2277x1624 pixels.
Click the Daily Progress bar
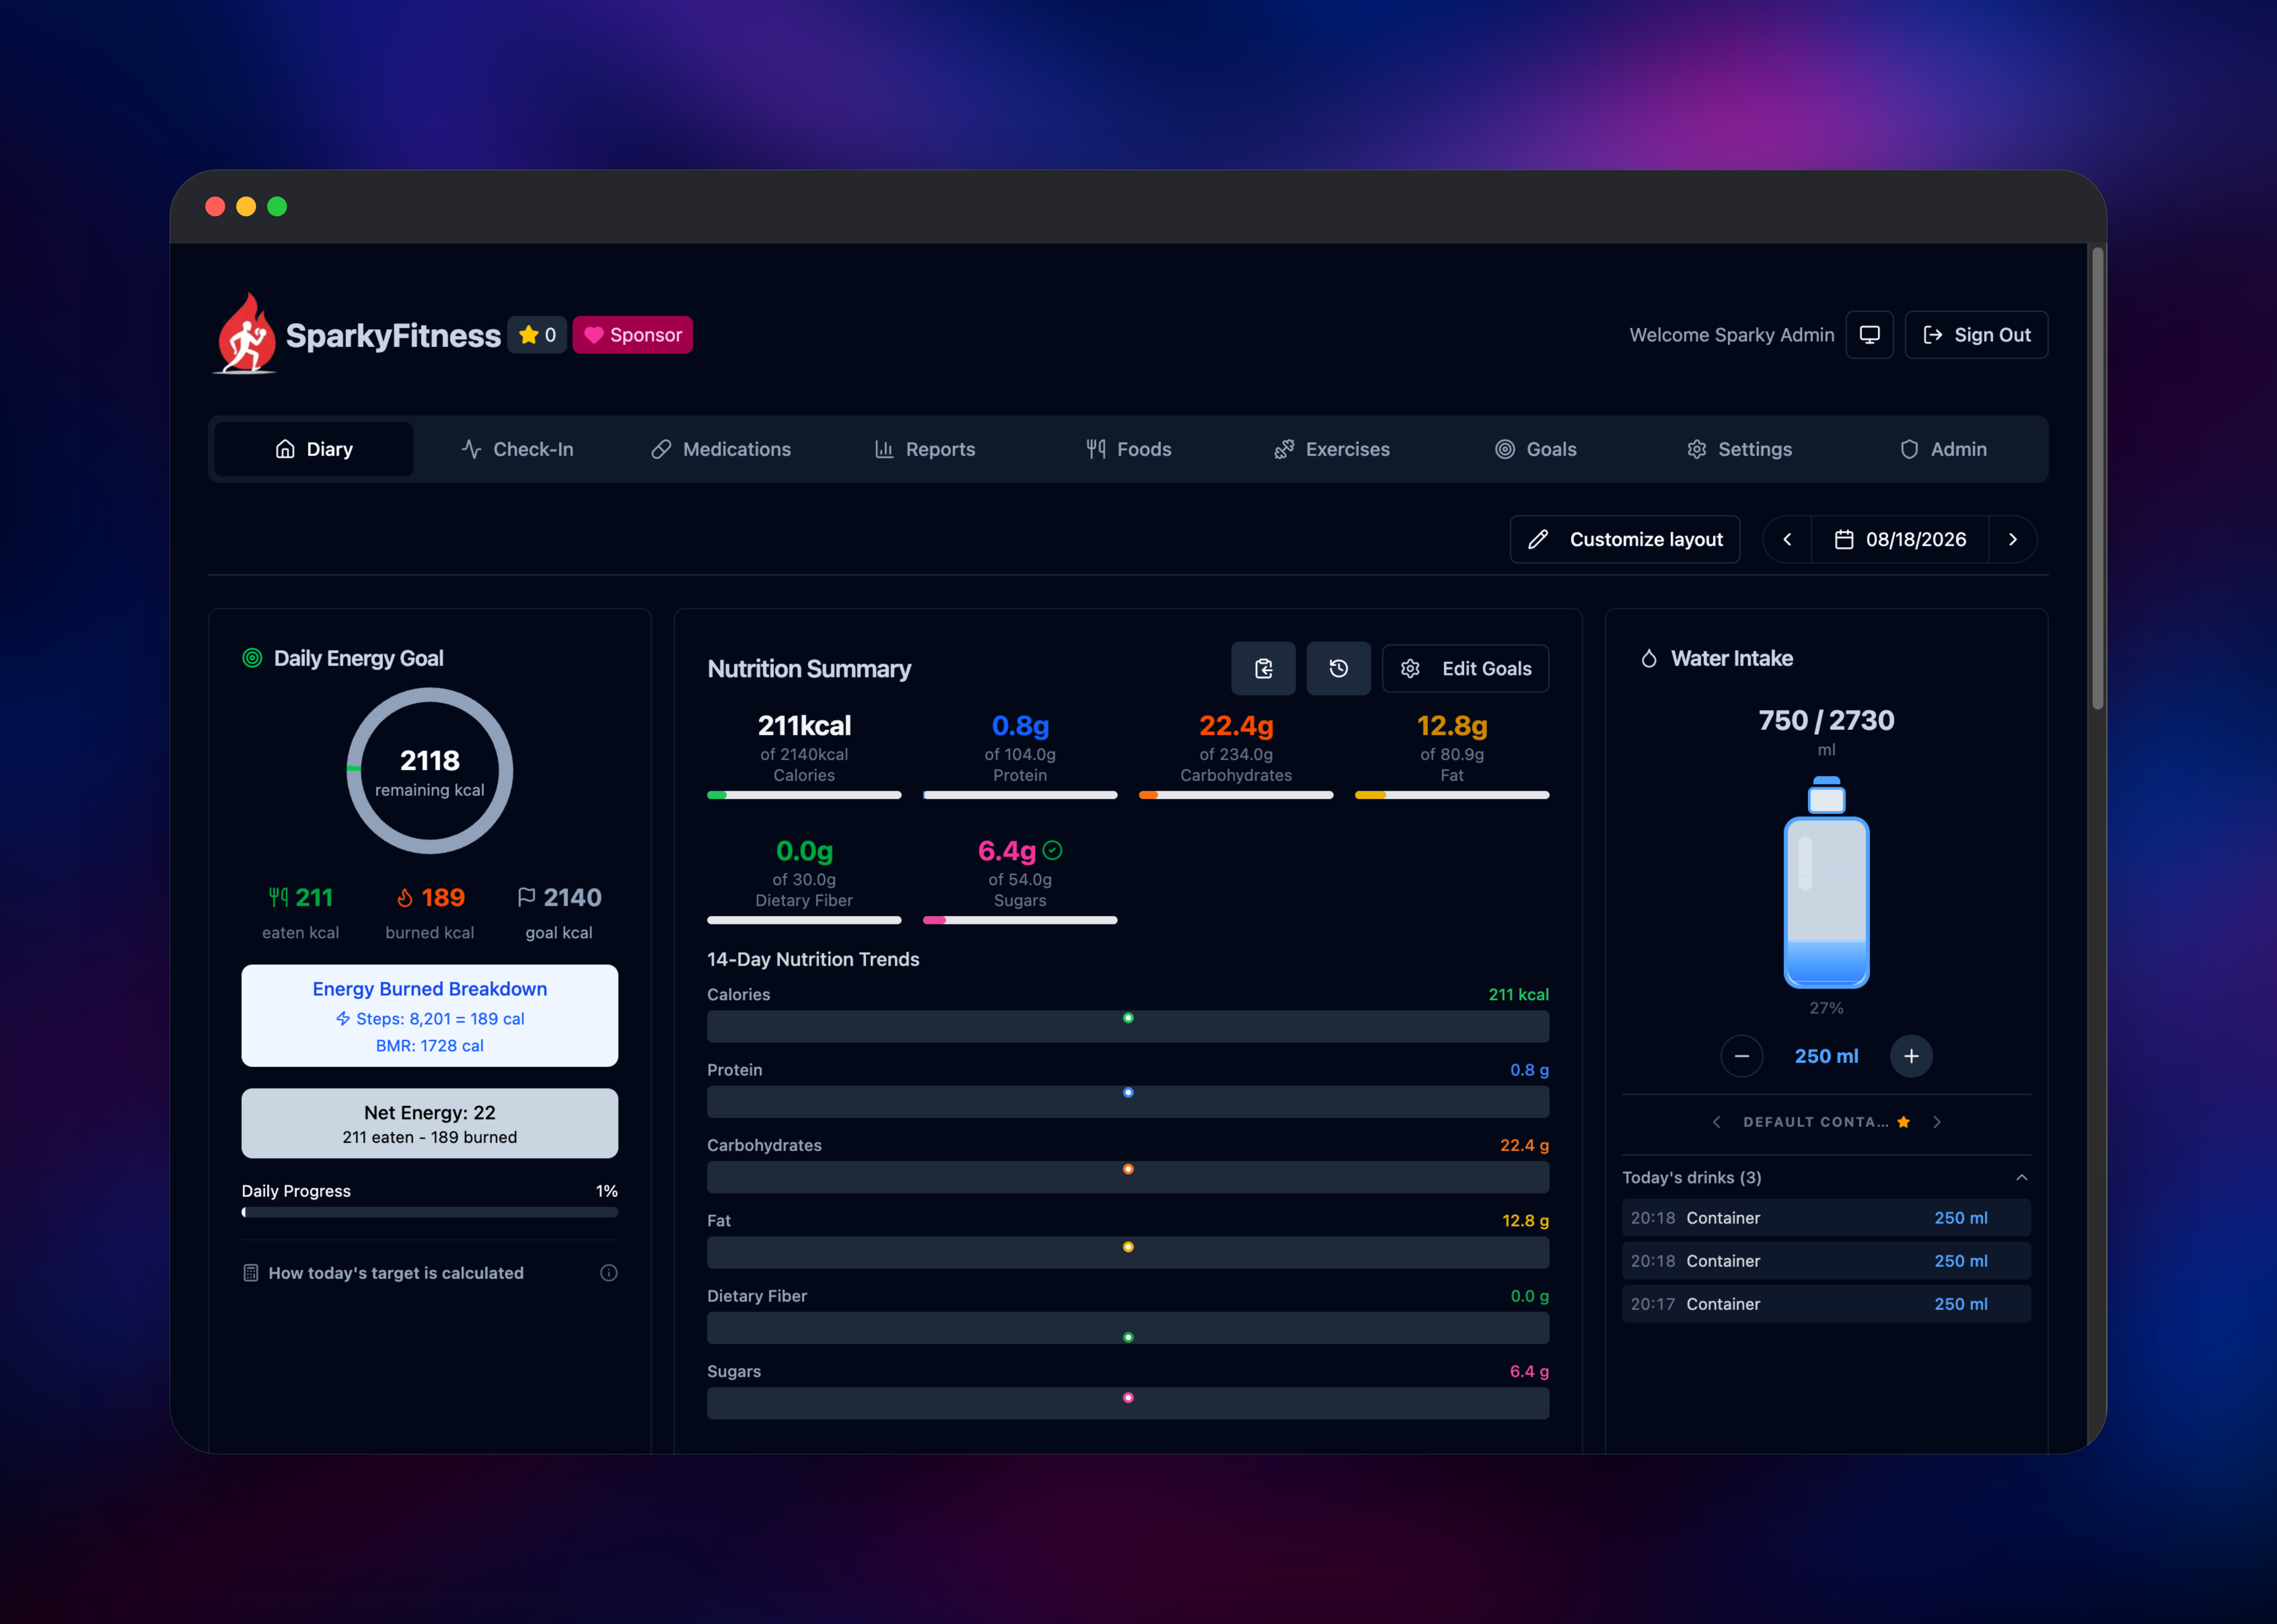(x=430, y=1212)
